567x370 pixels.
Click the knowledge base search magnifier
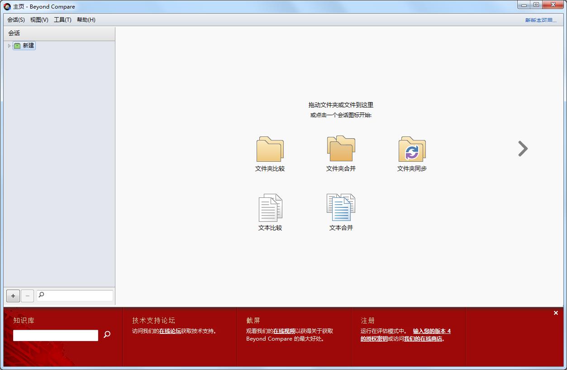coord(107,334)
